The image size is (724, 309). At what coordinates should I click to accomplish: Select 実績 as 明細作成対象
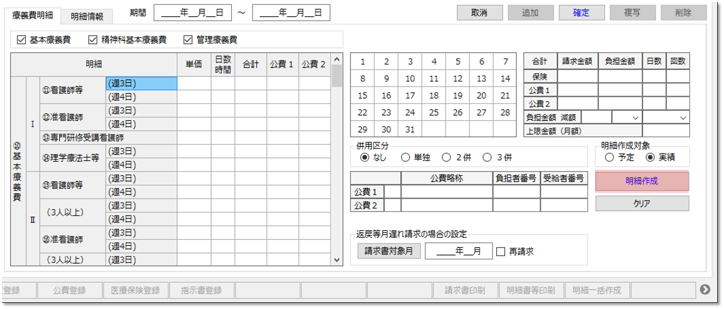650,158
